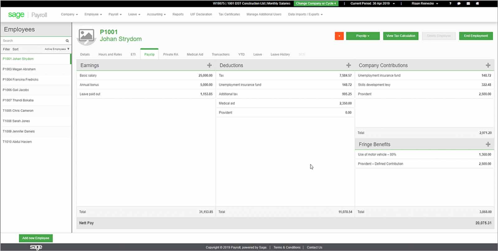Open the Payroll menu
The height and width of the screenshot is (251, 498).
115,14
